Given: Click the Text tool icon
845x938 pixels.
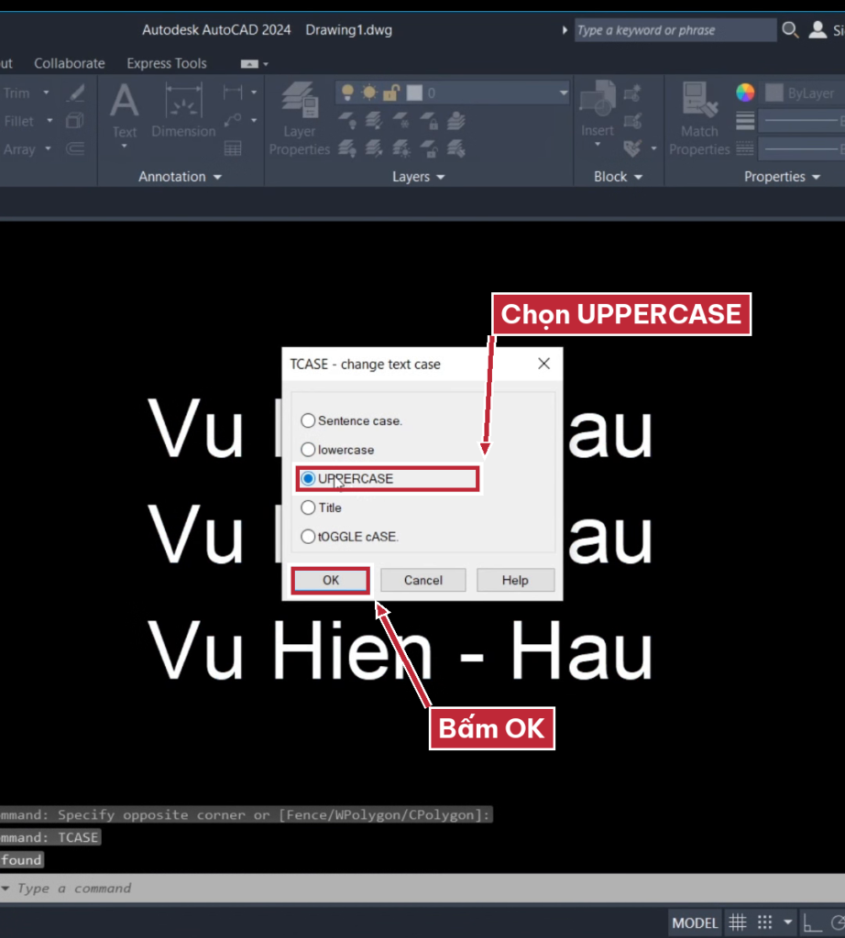Looking at the screenshot, I should (x=125, y=111).
